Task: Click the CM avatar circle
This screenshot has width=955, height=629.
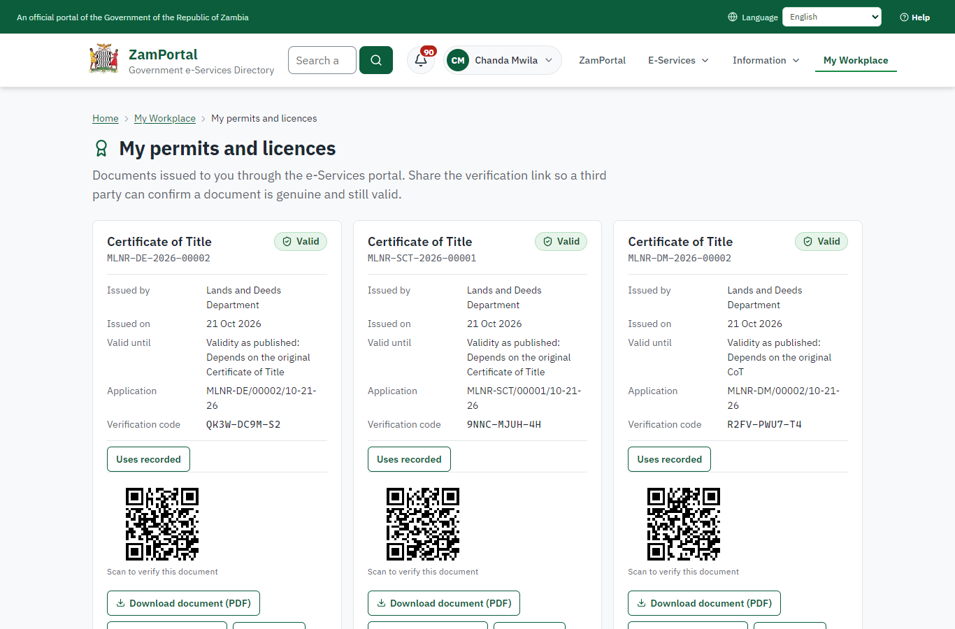Action: coord(458,60)
